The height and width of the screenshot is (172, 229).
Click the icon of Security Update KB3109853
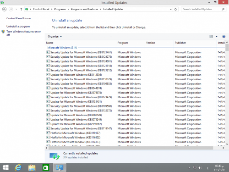click(48, 83)
